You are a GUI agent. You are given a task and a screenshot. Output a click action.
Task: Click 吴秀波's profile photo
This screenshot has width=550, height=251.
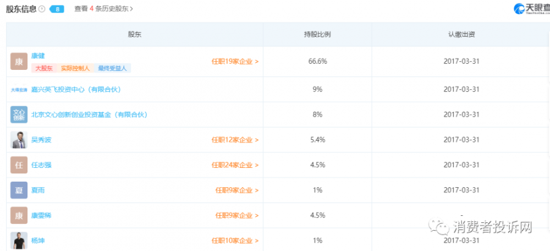(19, 140)
